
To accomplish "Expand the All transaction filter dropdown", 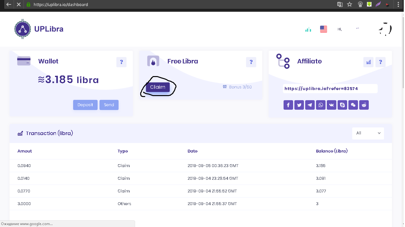I will pos(368,133).
